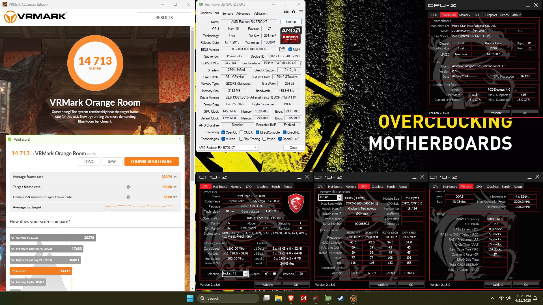The image size is (543, 305).
Task: Open the Graphics tab in the SPD CPU-Z window
Action: [x=377, y=187]
